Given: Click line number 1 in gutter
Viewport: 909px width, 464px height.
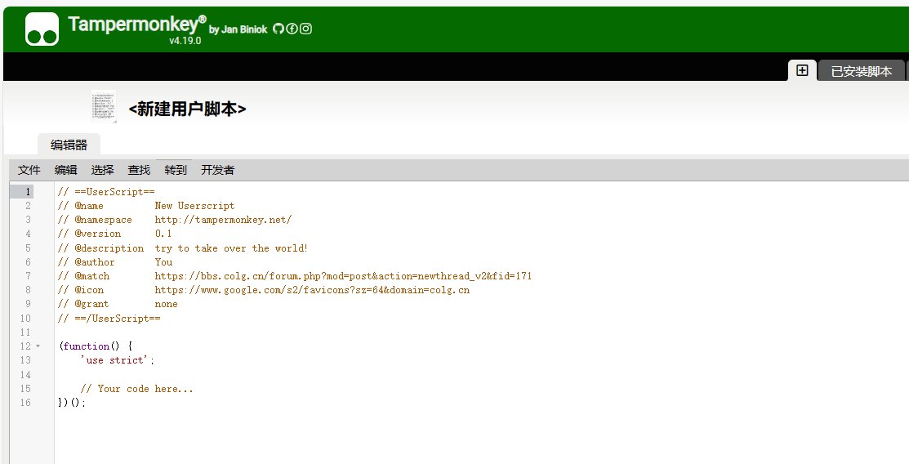Looking at the screenshot, I should click(27, 191).
